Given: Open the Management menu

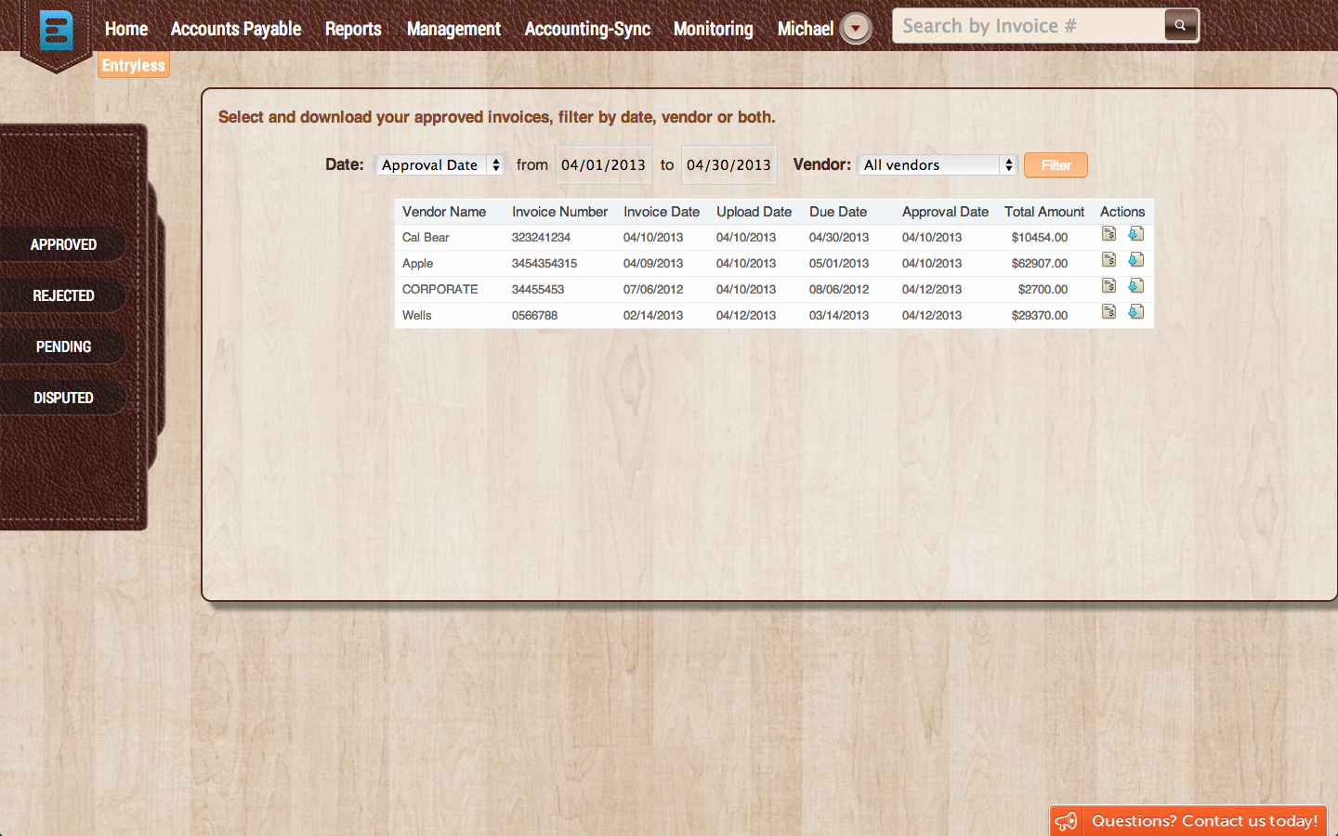Looking at the screenshot, I should 453,29.
